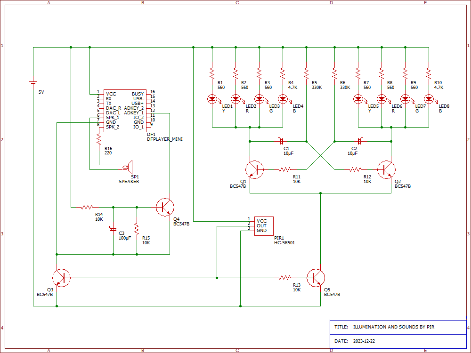The width and height of the screenshot is (471, 353).
Task: Click capacitor C1 symbol
Action: tap(282, 141)
